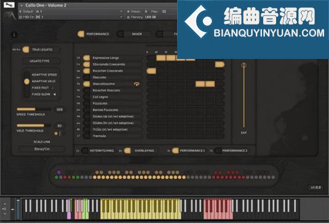Select Adaptive Speed legato type
329x223 pixels.
[x=44, y=74]
